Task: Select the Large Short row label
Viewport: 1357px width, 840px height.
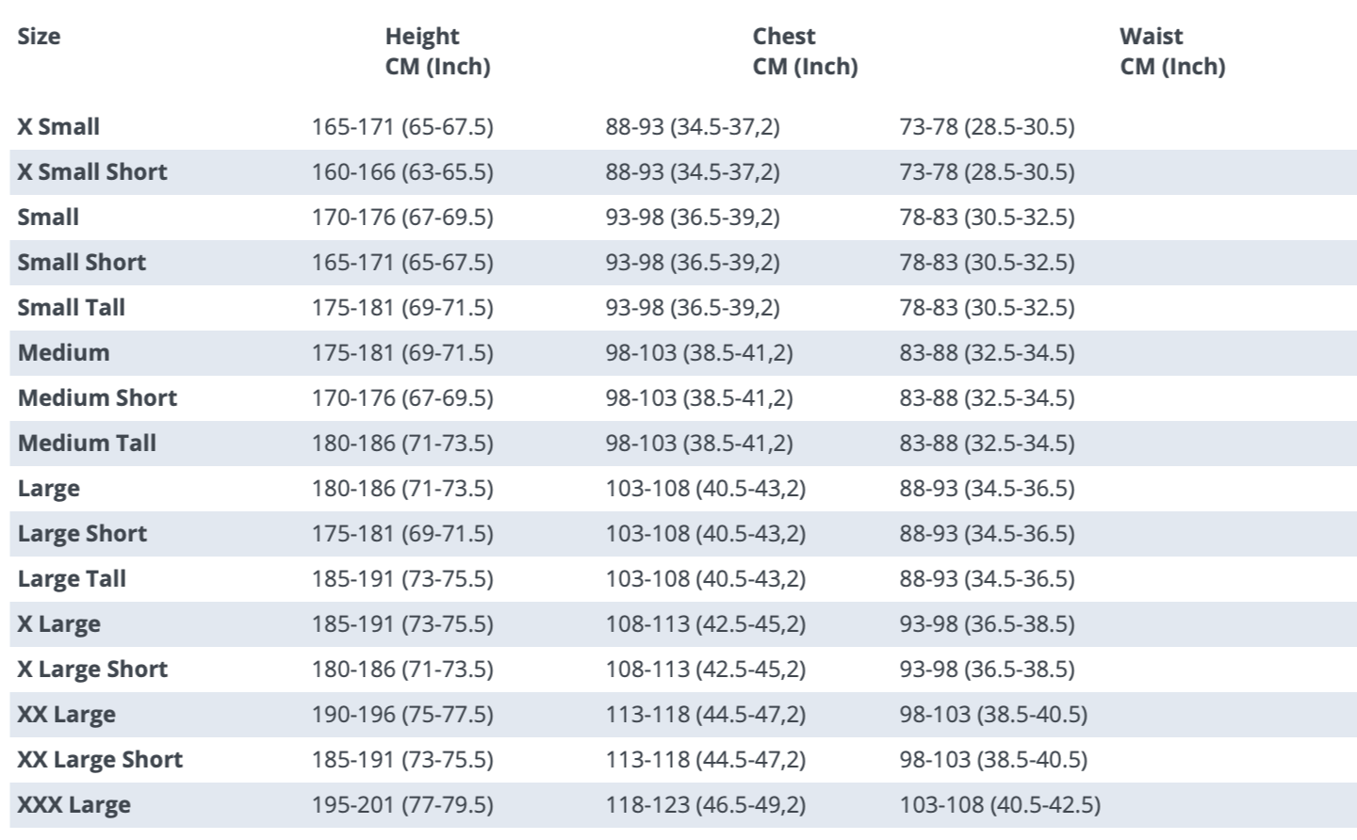Action: click(x=82, y=534)
